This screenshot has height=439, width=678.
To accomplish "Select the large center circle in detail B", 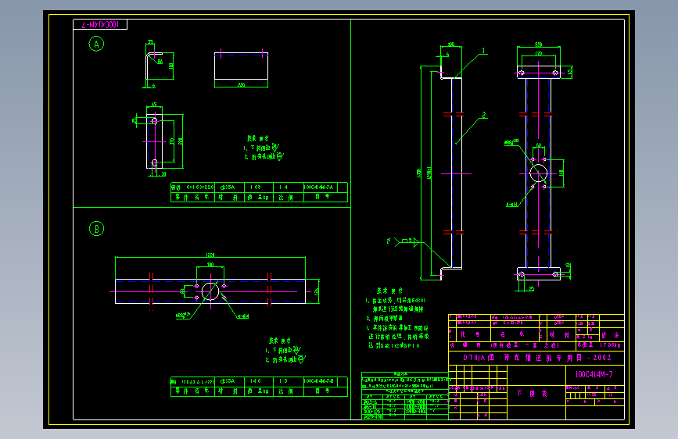I will point(210,291).
